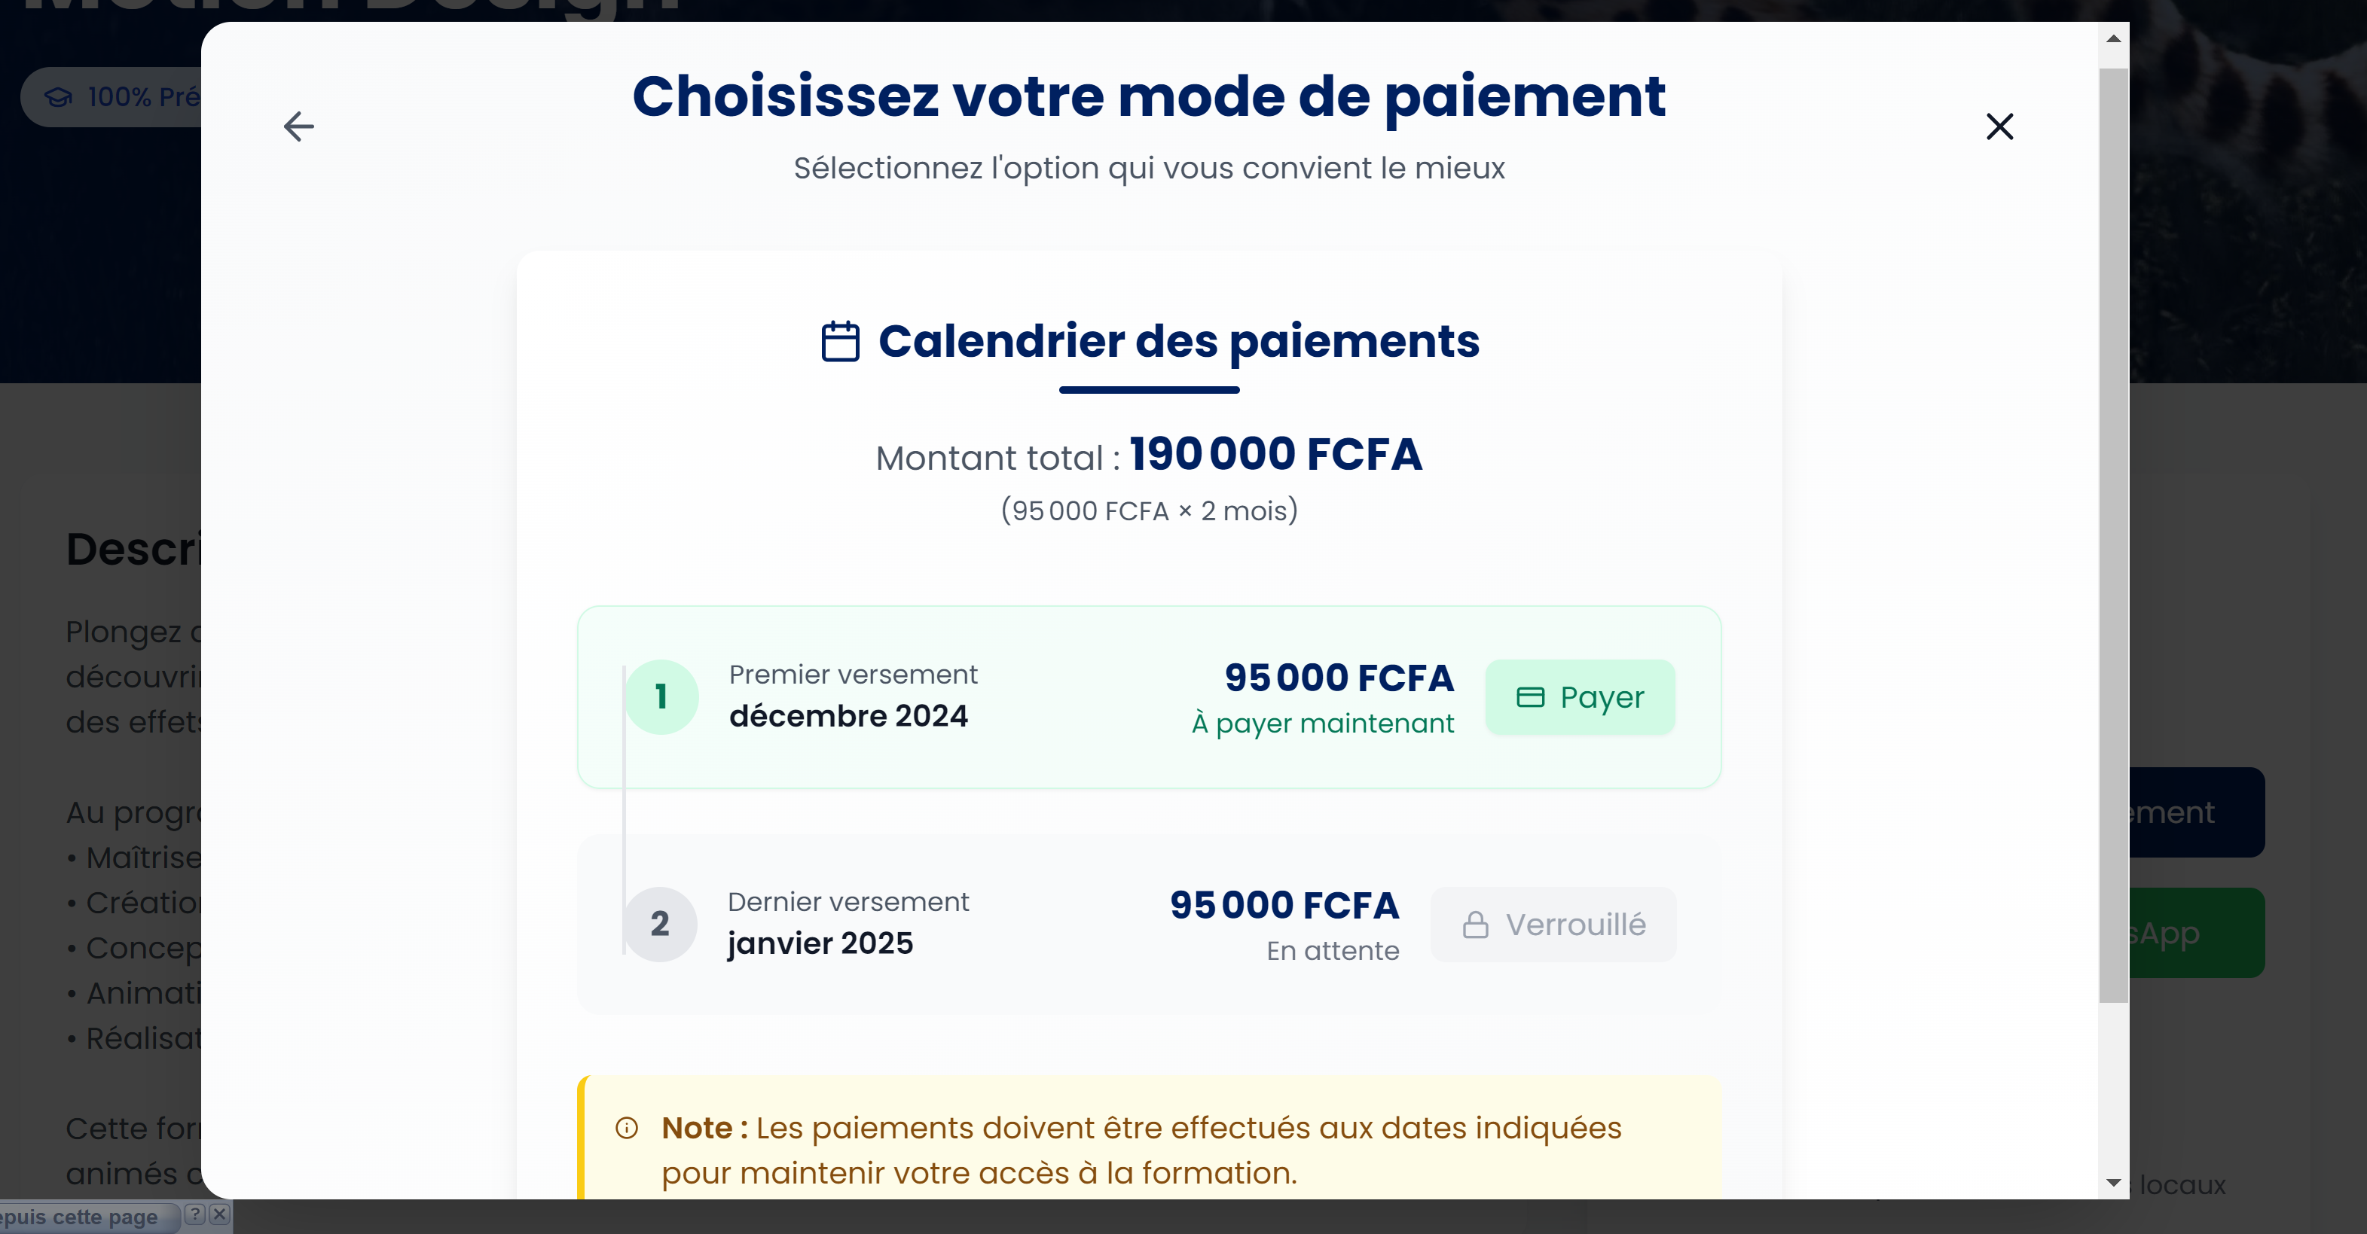The width and height of the screenshot is (2367, 1234).
Task: Click the locked Verrouillé button
Action: tap(1553, 925)
